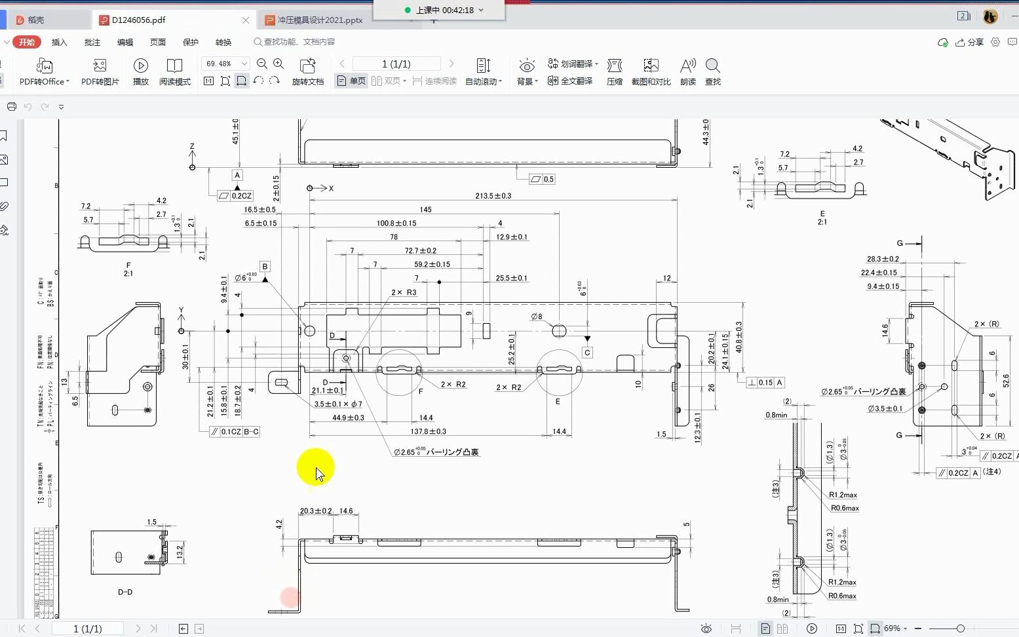Open the PDF转Office converter
This screenshot has width=1019, height=637.
pyautogui.click(x=44, y=72)
